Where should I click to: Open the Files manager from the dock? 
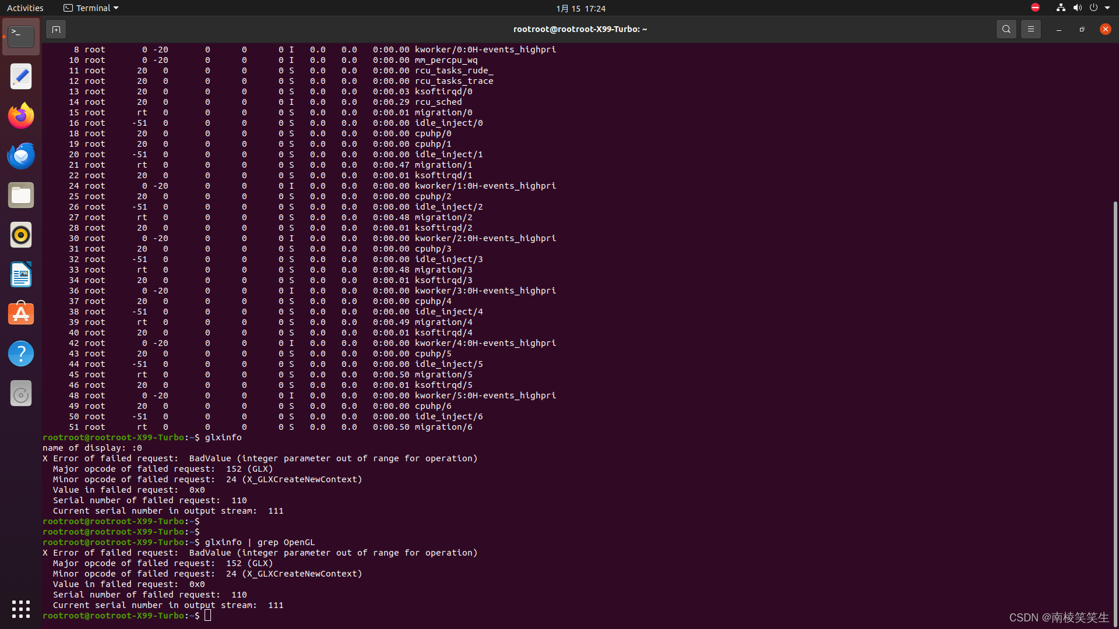click(21, 195)
